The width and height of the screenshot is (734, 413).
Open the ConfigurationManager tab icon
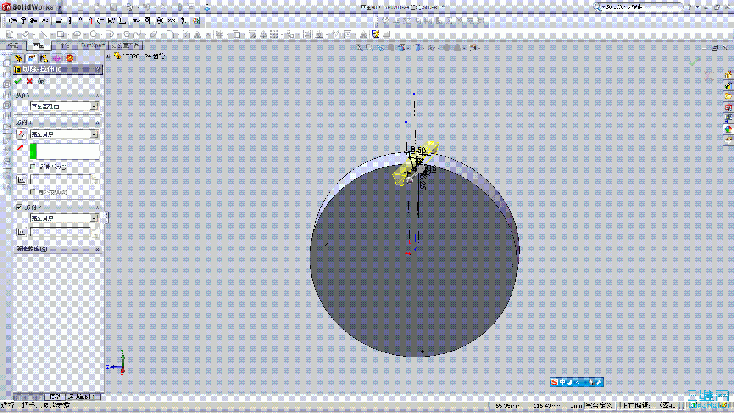[44, 58]
